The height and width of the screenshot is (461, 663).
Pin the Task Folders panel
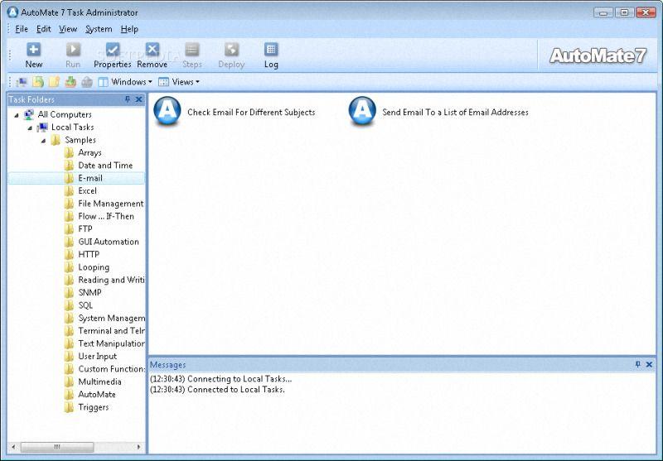[x=128, y=99]
